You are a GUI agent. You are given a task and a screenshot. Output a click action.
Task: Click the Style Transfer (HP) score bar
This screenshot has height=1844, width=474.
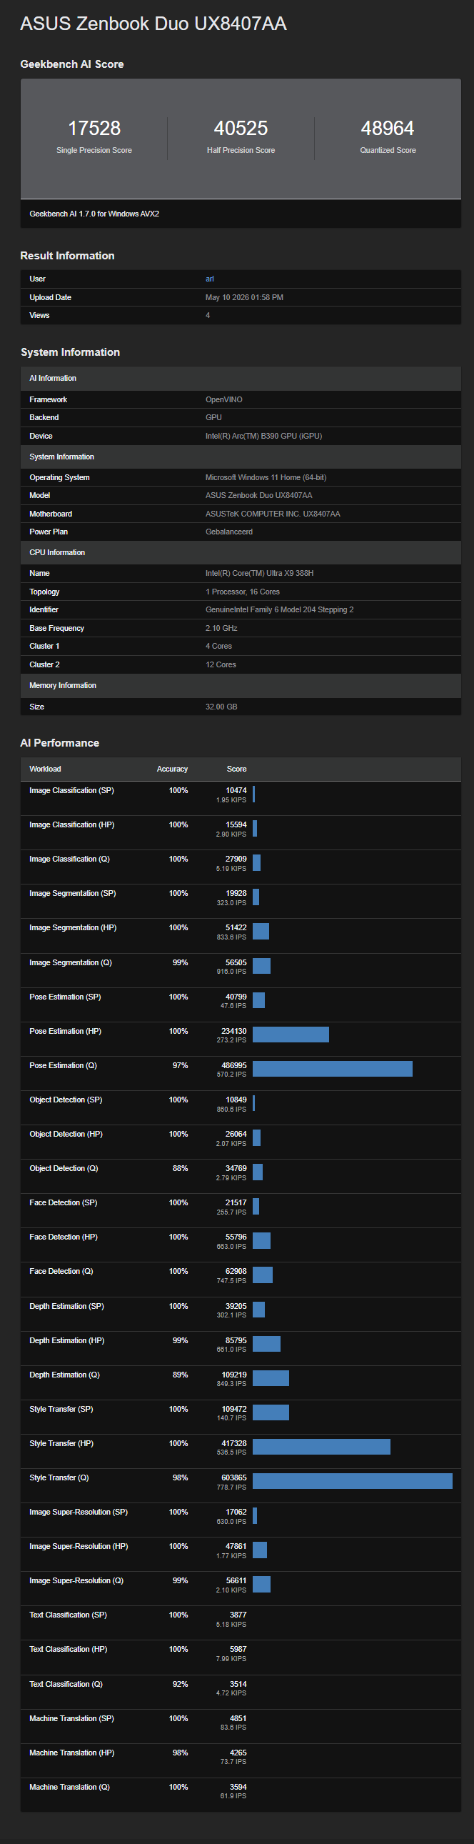coord(322,1447)
